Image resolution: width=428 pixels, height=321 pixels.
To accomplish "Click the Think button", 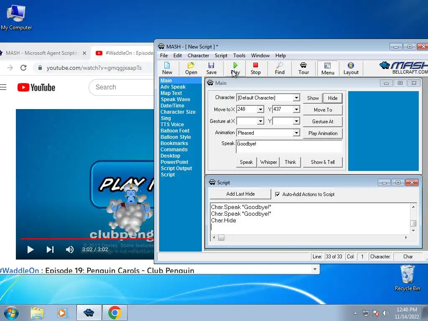I will pos(290,162).
